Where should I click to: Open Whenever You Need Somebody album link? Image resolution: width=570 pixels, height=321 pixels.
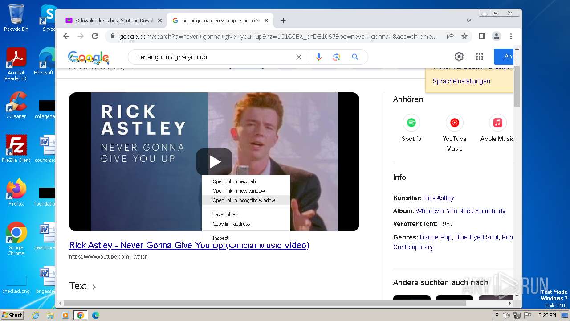(460, 211)
